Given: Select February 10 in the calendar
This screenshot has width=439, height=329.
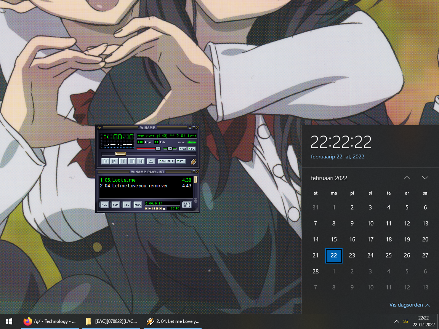Looking at the screenshot, I should pyautogui.click(x=370, y=224).
